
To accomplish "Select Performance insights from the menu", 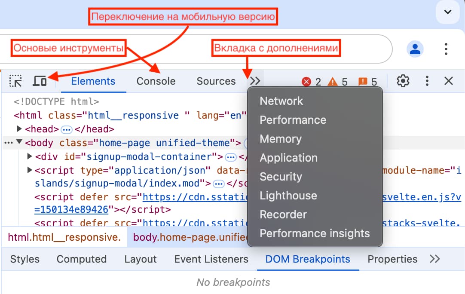I will click(x=315, y=233).
